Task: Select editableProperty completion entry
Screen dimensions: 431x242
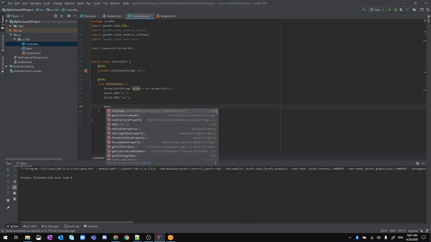Action: point(162,129)
